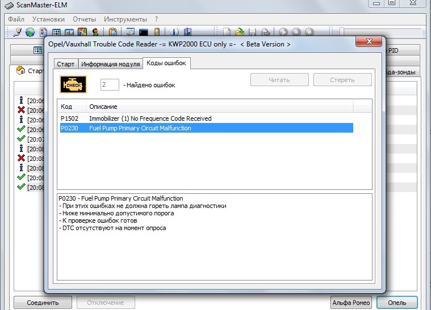Switch to the Информация модуля tab
431x310 pixels.
click(111, 64)
